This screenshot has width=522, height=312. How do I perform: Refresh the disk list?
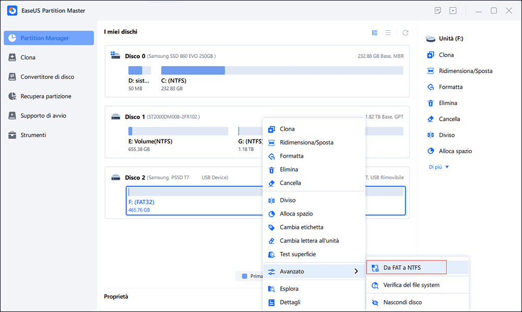(405, 33)
